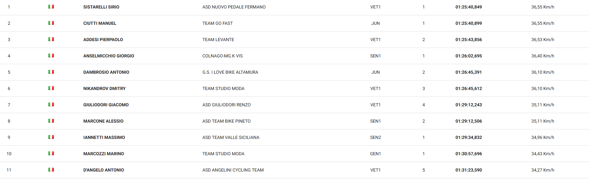Select the finish time 01:25:40,849
589x179 pixels.
pos(469,7)
